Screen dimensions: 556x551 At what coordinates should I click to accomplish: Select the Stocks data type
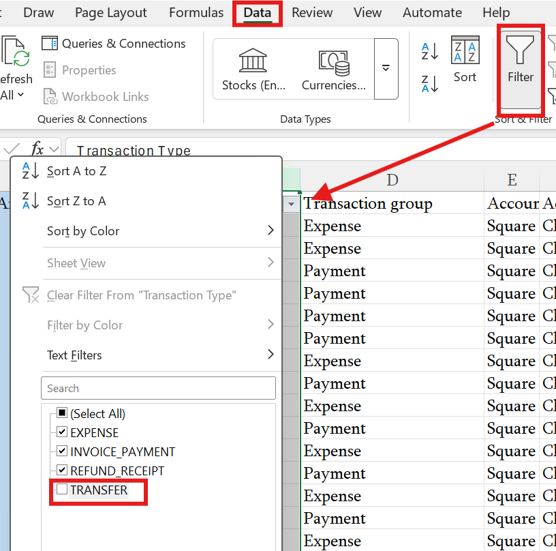(x=248, y=70)
